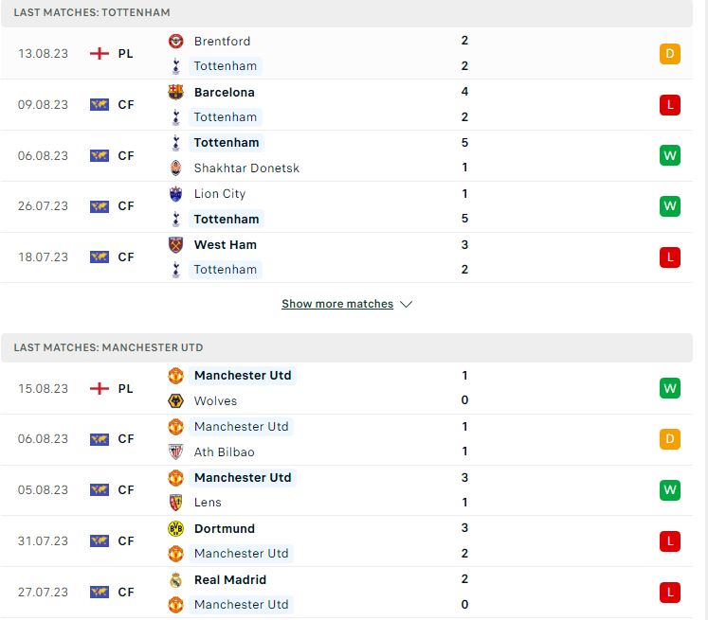Viewport: 708px width, 620px height.
Task: Open the Shakhtar Donetsk team link
Action: tap(246, 168)
